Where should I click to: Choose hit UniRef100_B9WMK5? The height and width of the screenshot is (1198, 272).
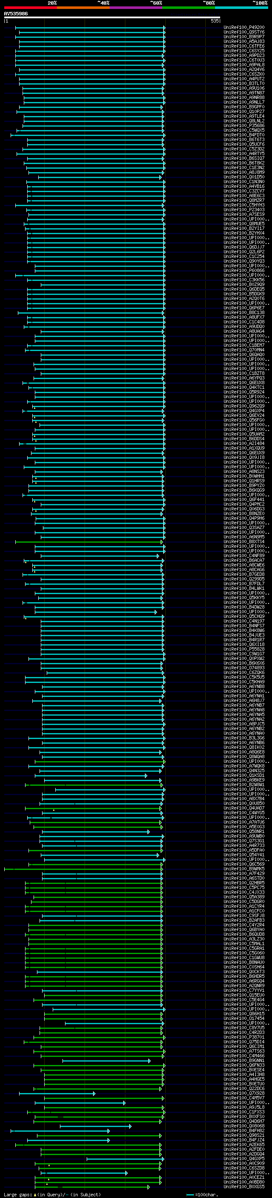(x=244, y=869)
